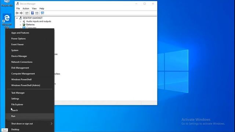Select Audio inputs and outputs label
The width and height of the screenshot is (235, 132).
pyautogui.click(x=39, y=21)
